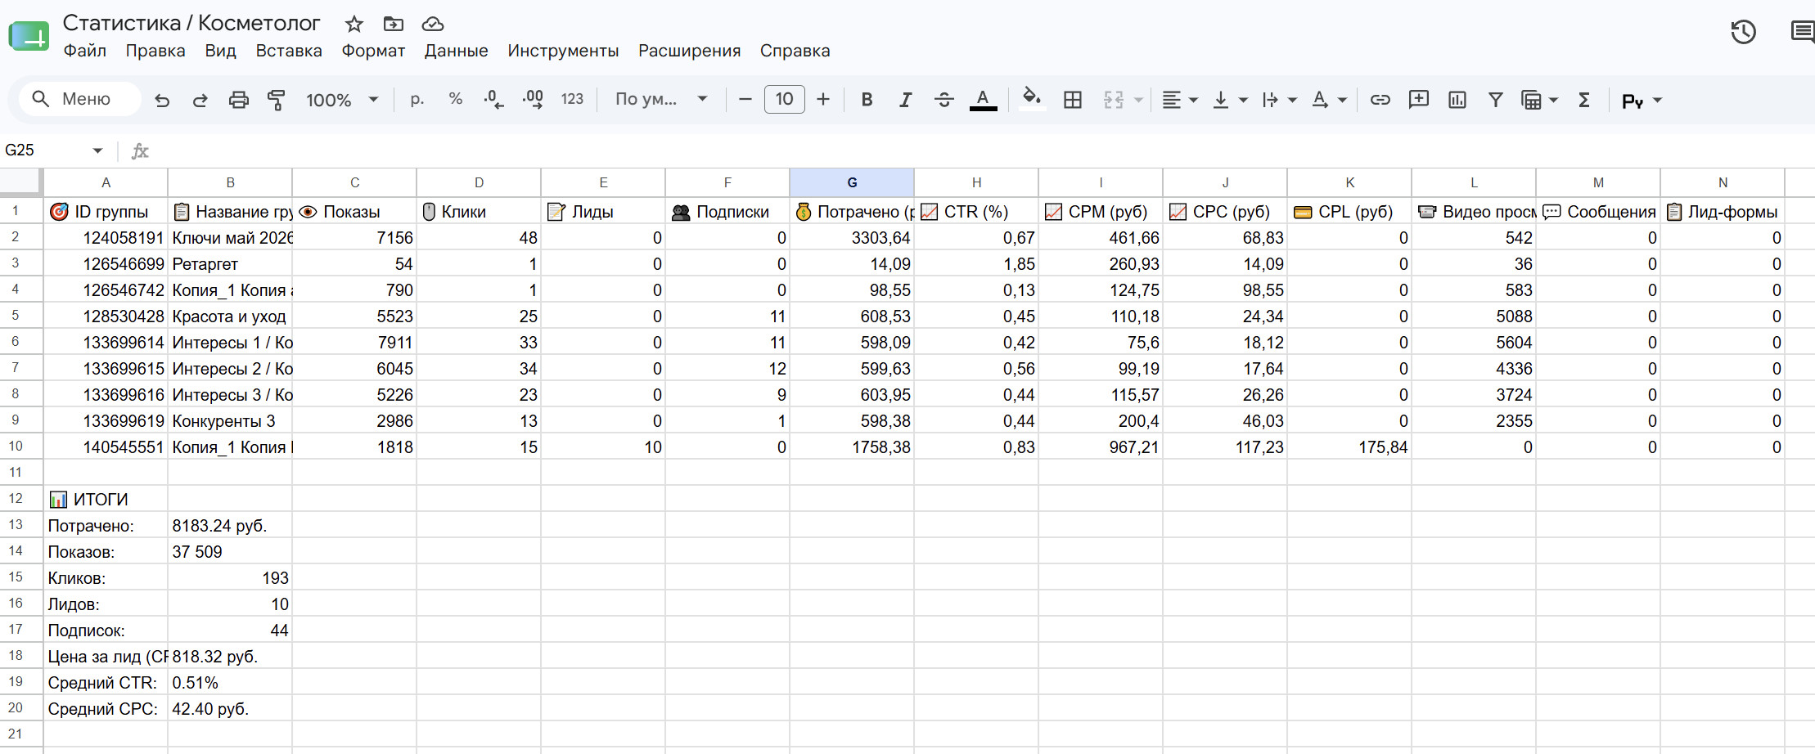Insert a link using the chain icon
The image size is (1815, 754).
(1380, 100)
